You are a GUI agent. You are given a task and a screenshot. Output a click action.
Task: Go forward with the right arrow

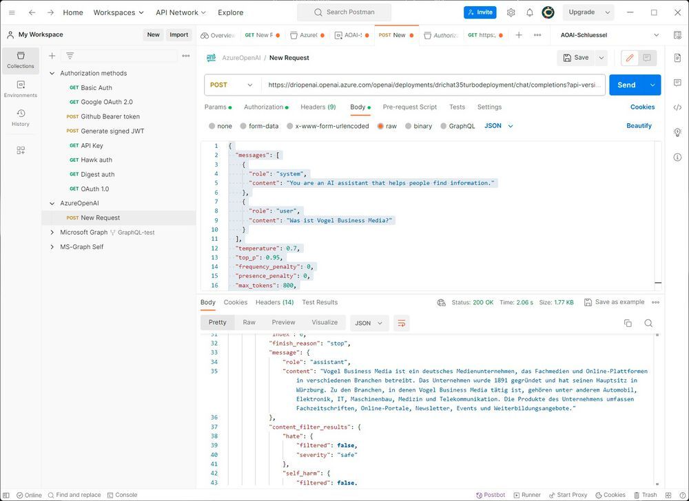pyautogui.click(x=50, y=12)
